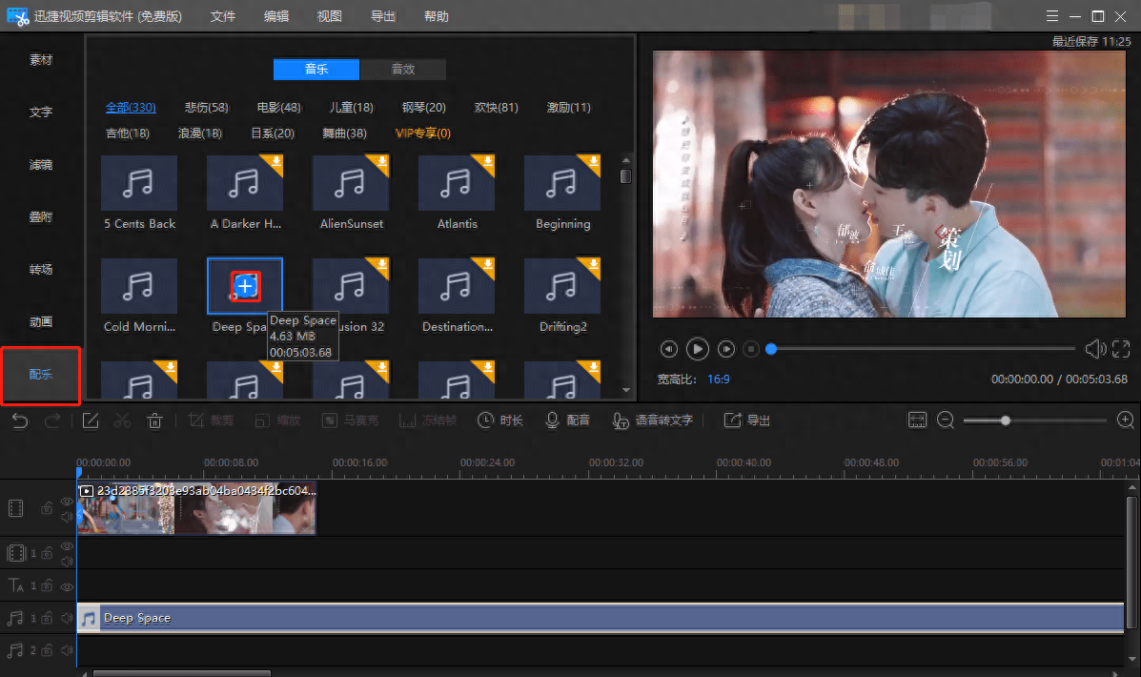Screen dimensions: 1141x677
Task: Change the 16:9 aspect ratio setting
Action: pos(719,379)
